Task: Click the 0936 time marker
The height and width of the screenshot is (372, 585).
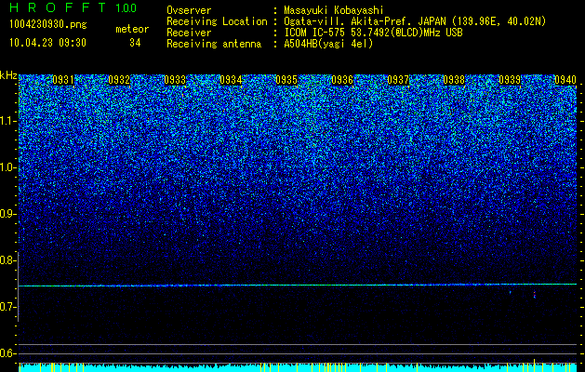Action: pos(342,80)
